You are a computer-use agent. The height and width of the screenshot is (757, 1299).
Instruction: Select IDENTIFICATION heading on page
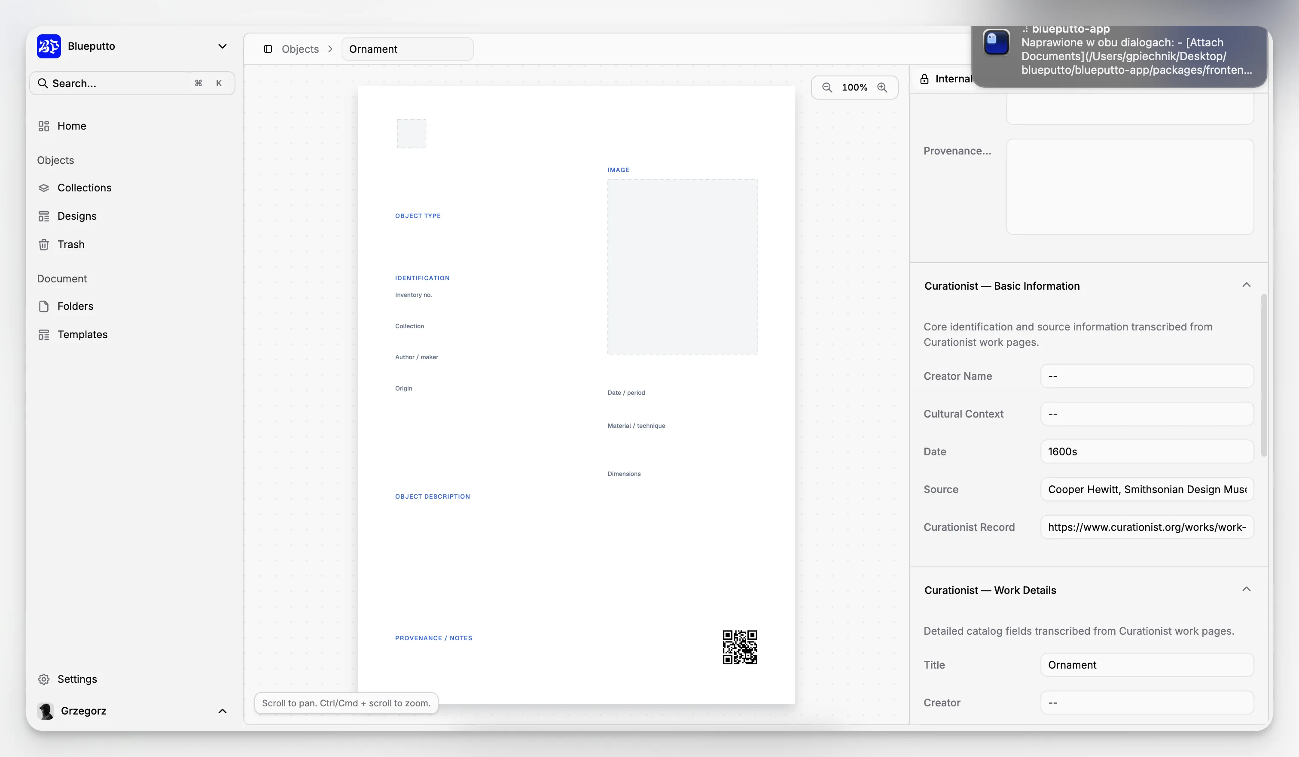coord(422,278)
